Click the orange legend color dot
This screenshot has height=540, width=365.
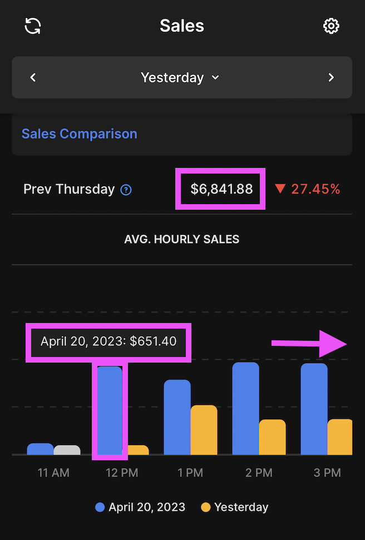[x=206, y=507]
